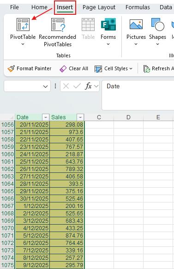Viewport: 174px width, 269px height.
Task: Open the Date column filter dropdown
Action: pyautogui.click(x=46, y=117)
